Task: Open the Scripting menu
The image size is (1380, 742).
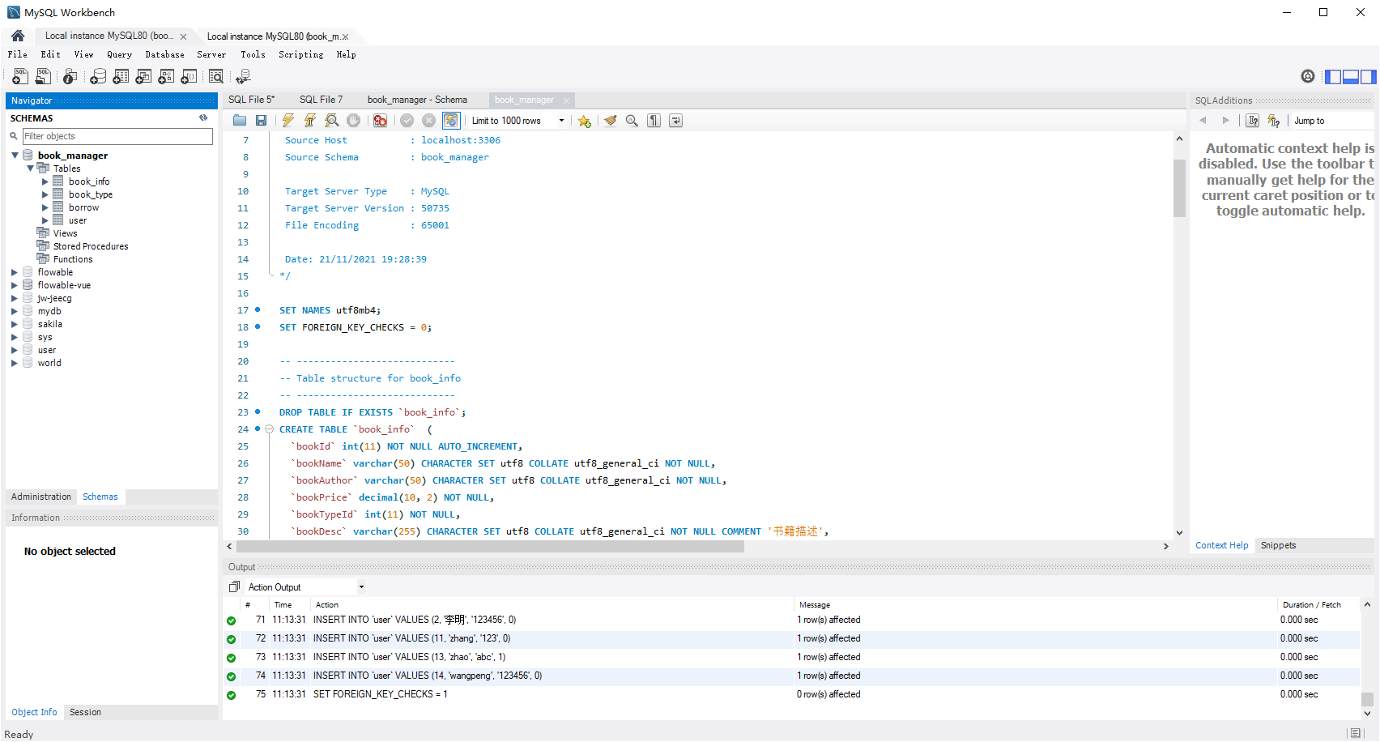Action: click(300, 55)
